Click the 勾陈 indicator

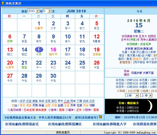pos(92,105)
